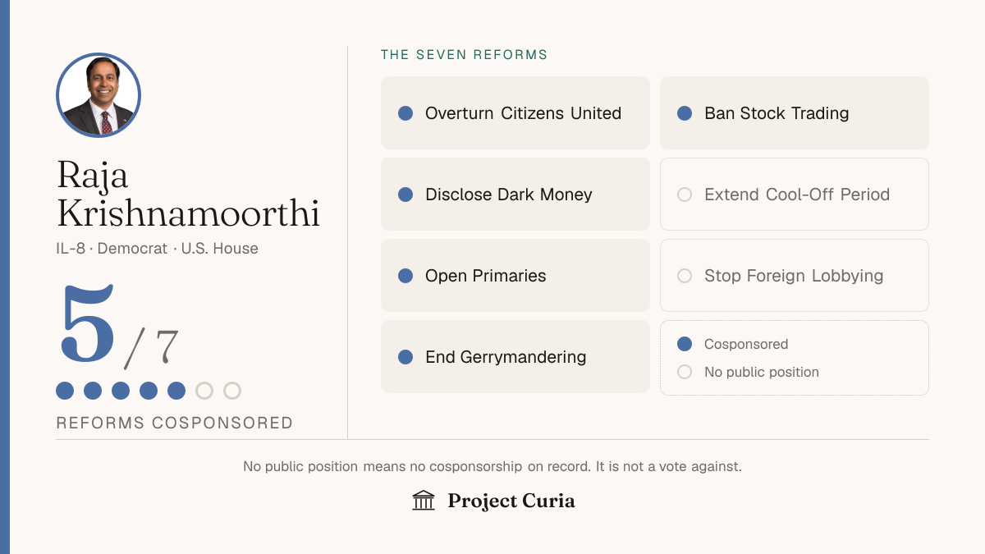Select the Overturn Citizens United card

coord(515,113)
